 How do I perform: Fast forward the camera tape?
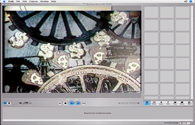click(84, 103)
